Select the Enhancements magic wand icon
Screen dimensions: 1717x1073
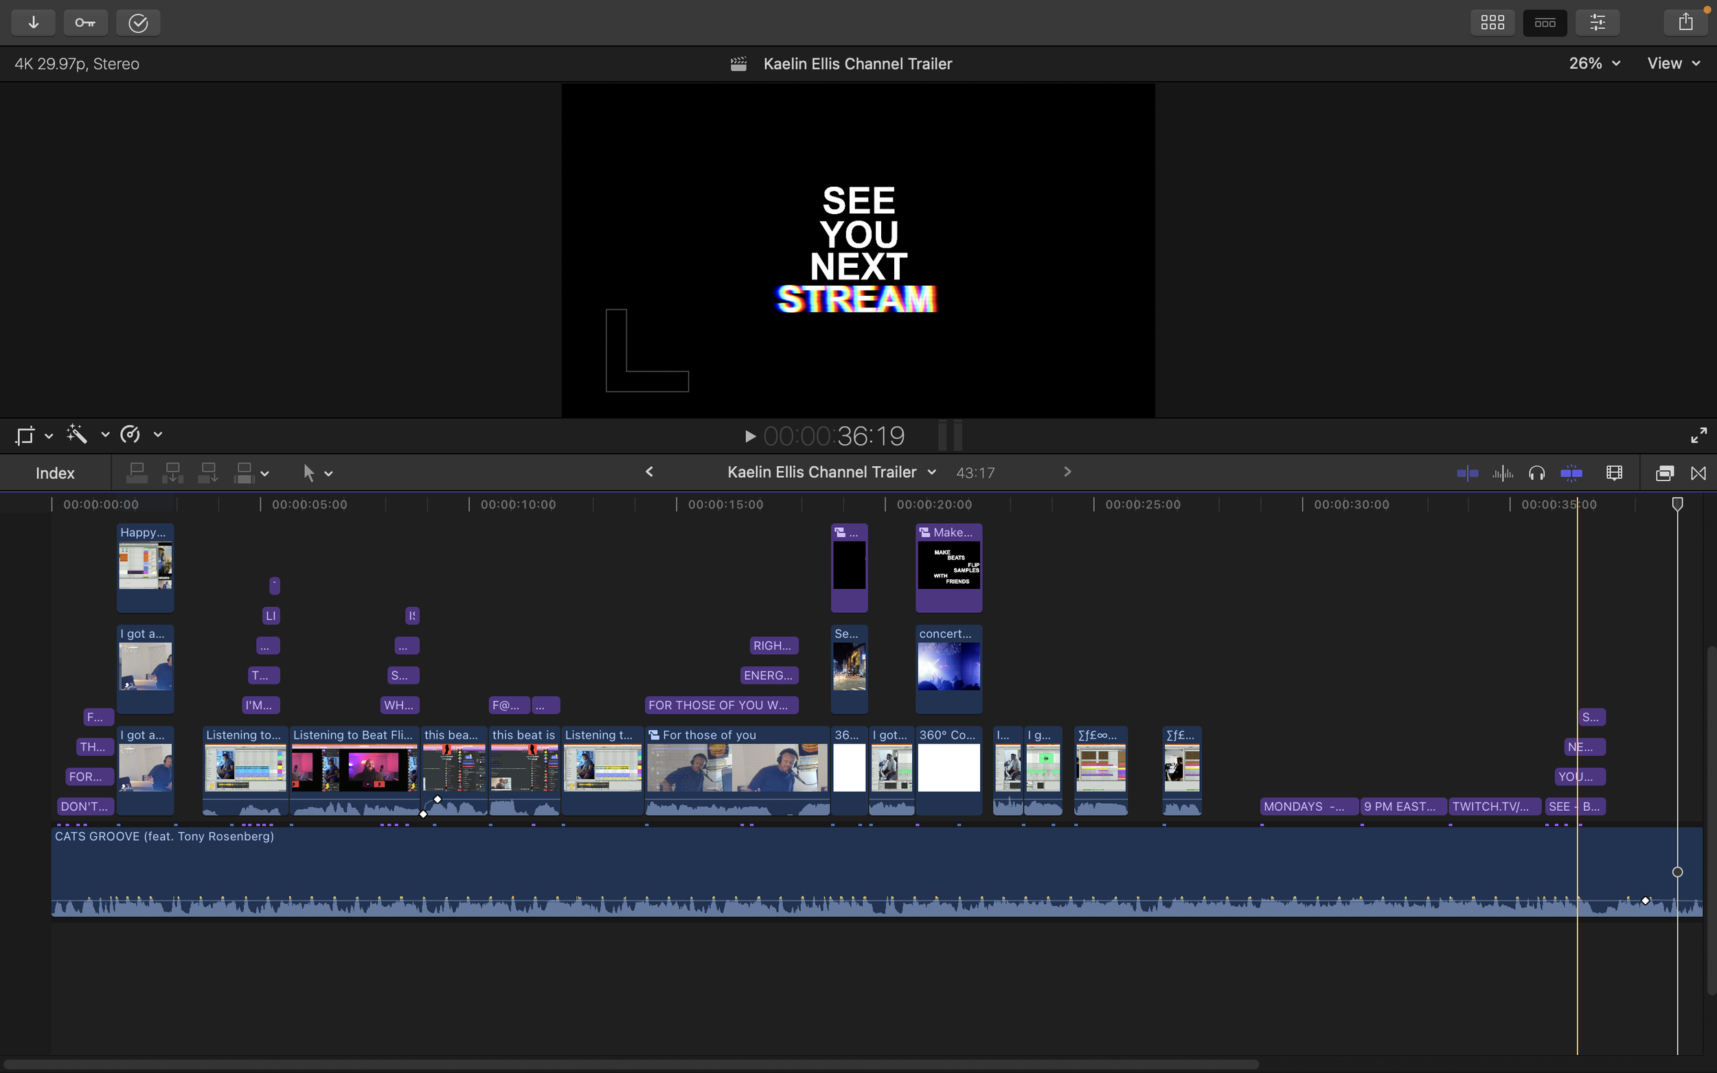pos(76,434)
